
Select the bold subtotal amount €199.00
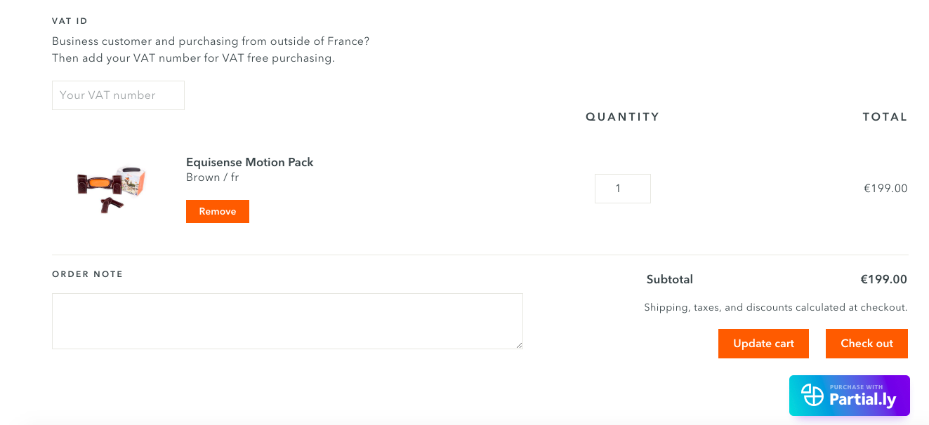pos(884,279)
